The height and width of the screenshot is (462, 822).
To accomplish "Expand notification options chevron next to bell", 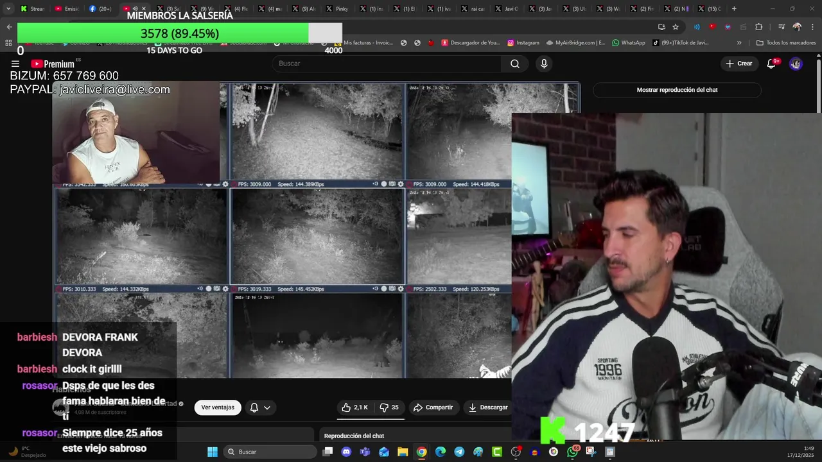I will (267, 407).
